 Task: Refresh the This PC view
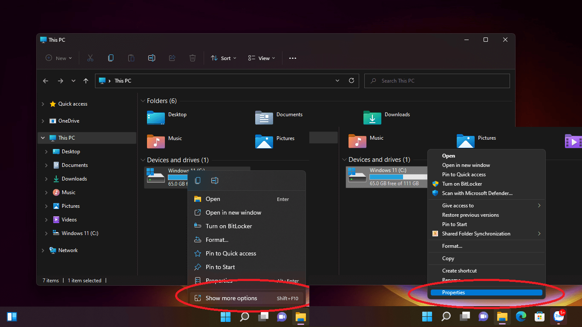(352, 80)
